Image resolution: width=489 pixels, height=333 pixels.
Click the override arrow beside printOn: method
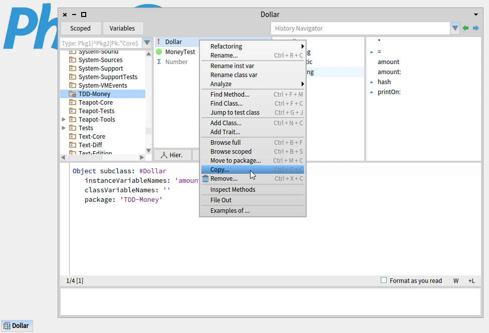(371, 92)
